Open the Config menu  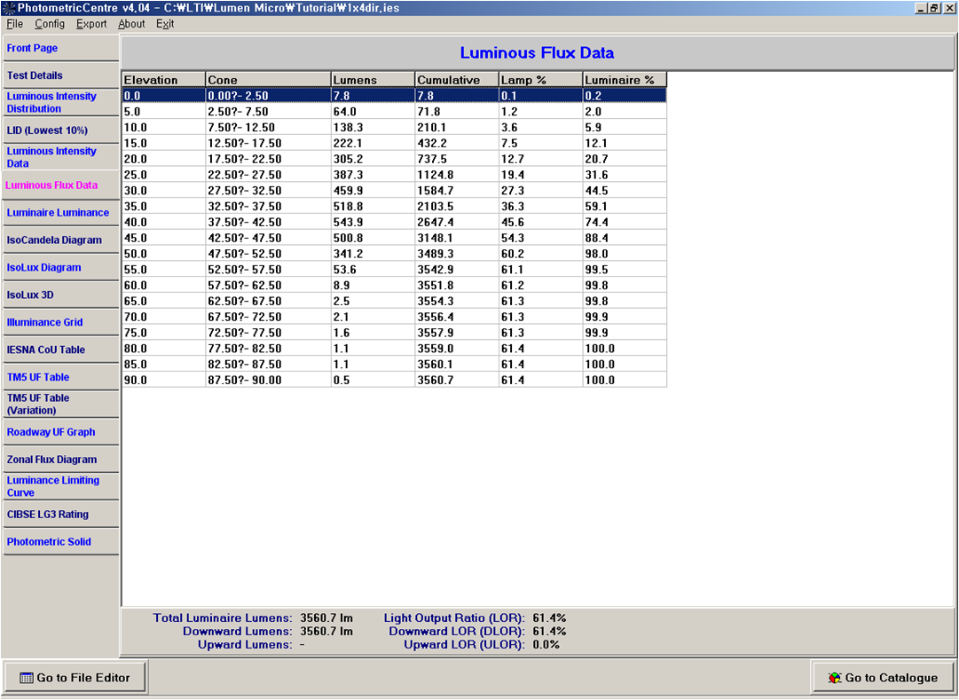(x=50, y=24)
